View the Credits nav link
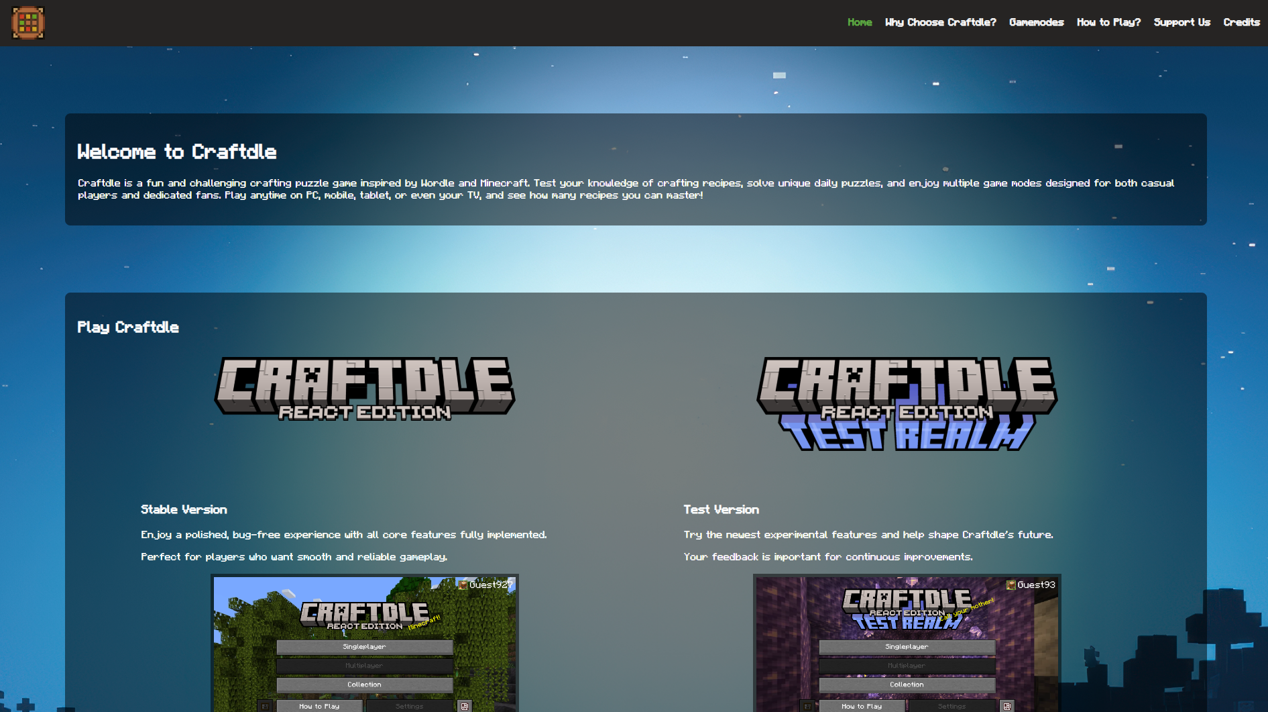The width and height of the screenshot is (1268, 712). (x=1241, y=22)
